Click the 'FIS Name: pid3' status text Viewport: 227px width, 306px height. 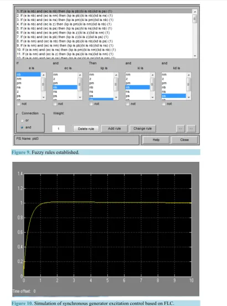coord(27,139)
